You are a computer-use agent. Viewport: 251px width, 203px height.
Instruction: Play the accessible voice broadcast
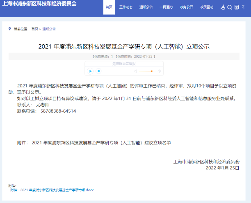coord(90,71)
